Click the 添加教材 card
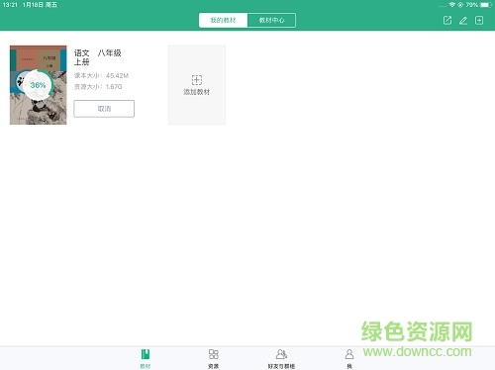 click(x=197, y=85)
